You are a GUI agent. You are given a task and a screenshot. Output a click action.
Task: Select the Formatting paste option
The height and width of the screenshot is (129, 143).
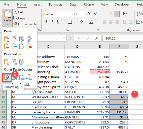(x=7, y=77)
